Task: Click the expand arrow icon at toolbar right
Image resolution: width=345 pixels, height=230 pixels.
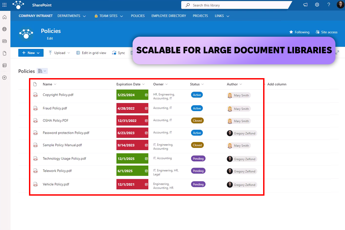Action: click(x=337, y=52)
